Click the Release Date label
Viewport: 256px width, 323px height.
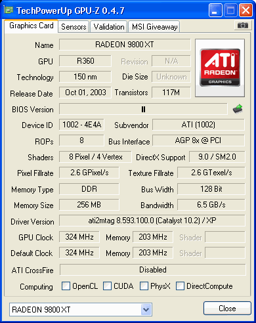click(32, 94)
